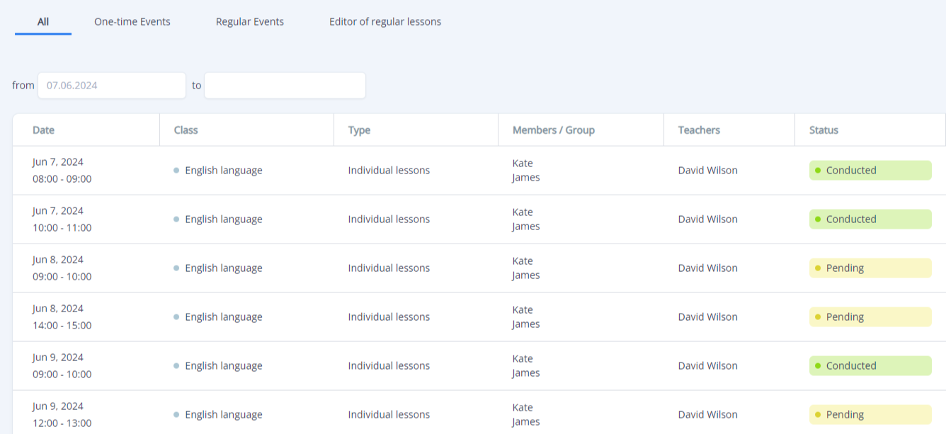Click the Members / Group column header
946x434 pixels.
(x=554, y=130)
